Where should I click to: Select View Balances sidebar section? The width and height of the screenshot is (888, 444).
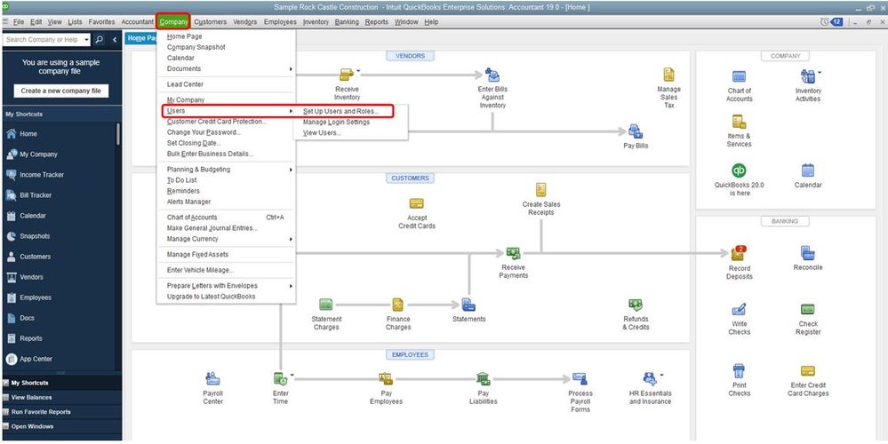[x=61, y=398]
